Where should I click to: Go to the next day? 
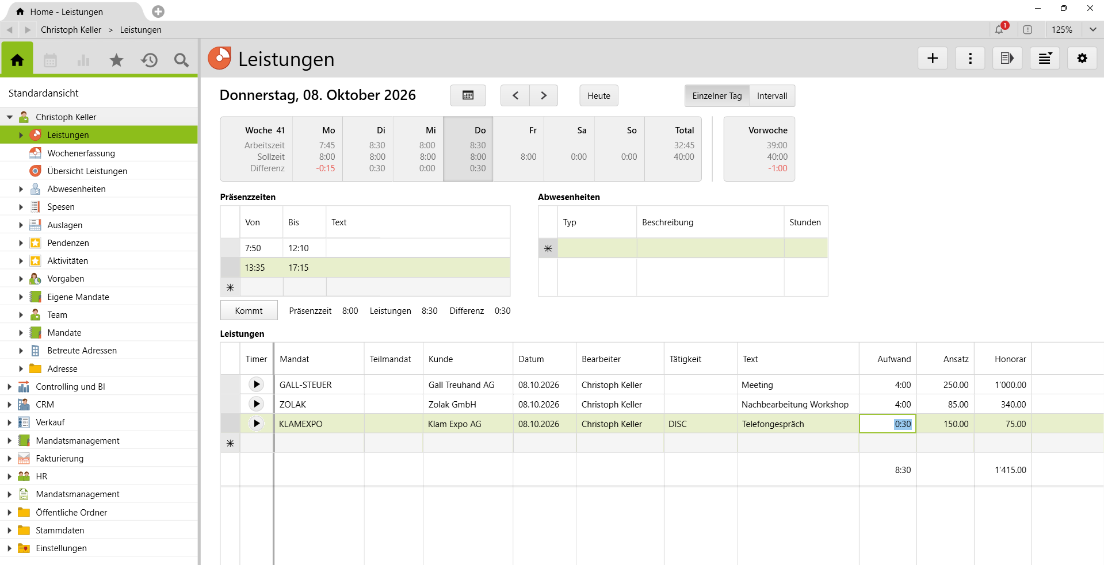click(544, 95)
